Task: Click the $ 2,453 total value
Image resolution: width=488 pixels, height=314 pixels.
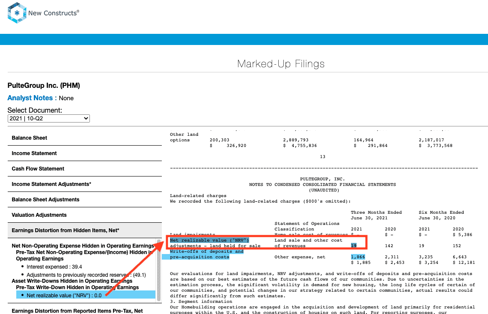Action: click(395, 262)
